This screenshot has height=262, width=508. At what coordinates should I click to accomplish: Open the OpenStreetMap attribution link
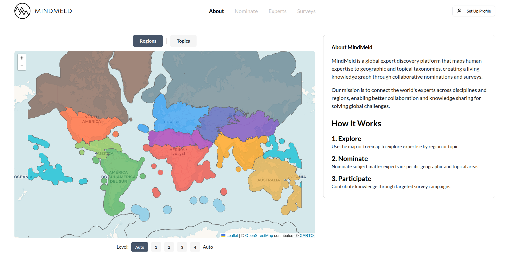pos(259,236)
